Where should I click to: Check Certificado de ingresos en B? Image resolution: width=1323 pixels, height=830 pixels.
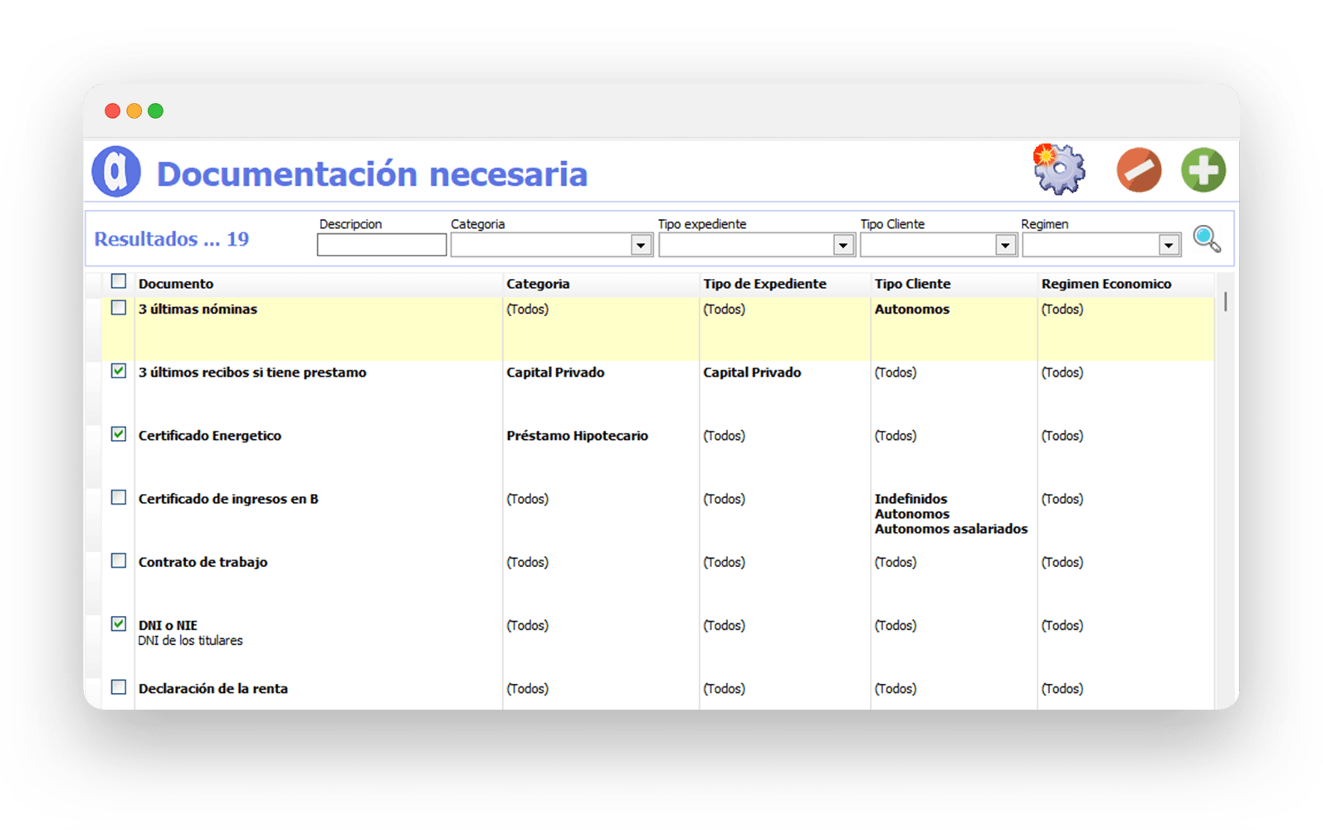[x=119, y=497]
